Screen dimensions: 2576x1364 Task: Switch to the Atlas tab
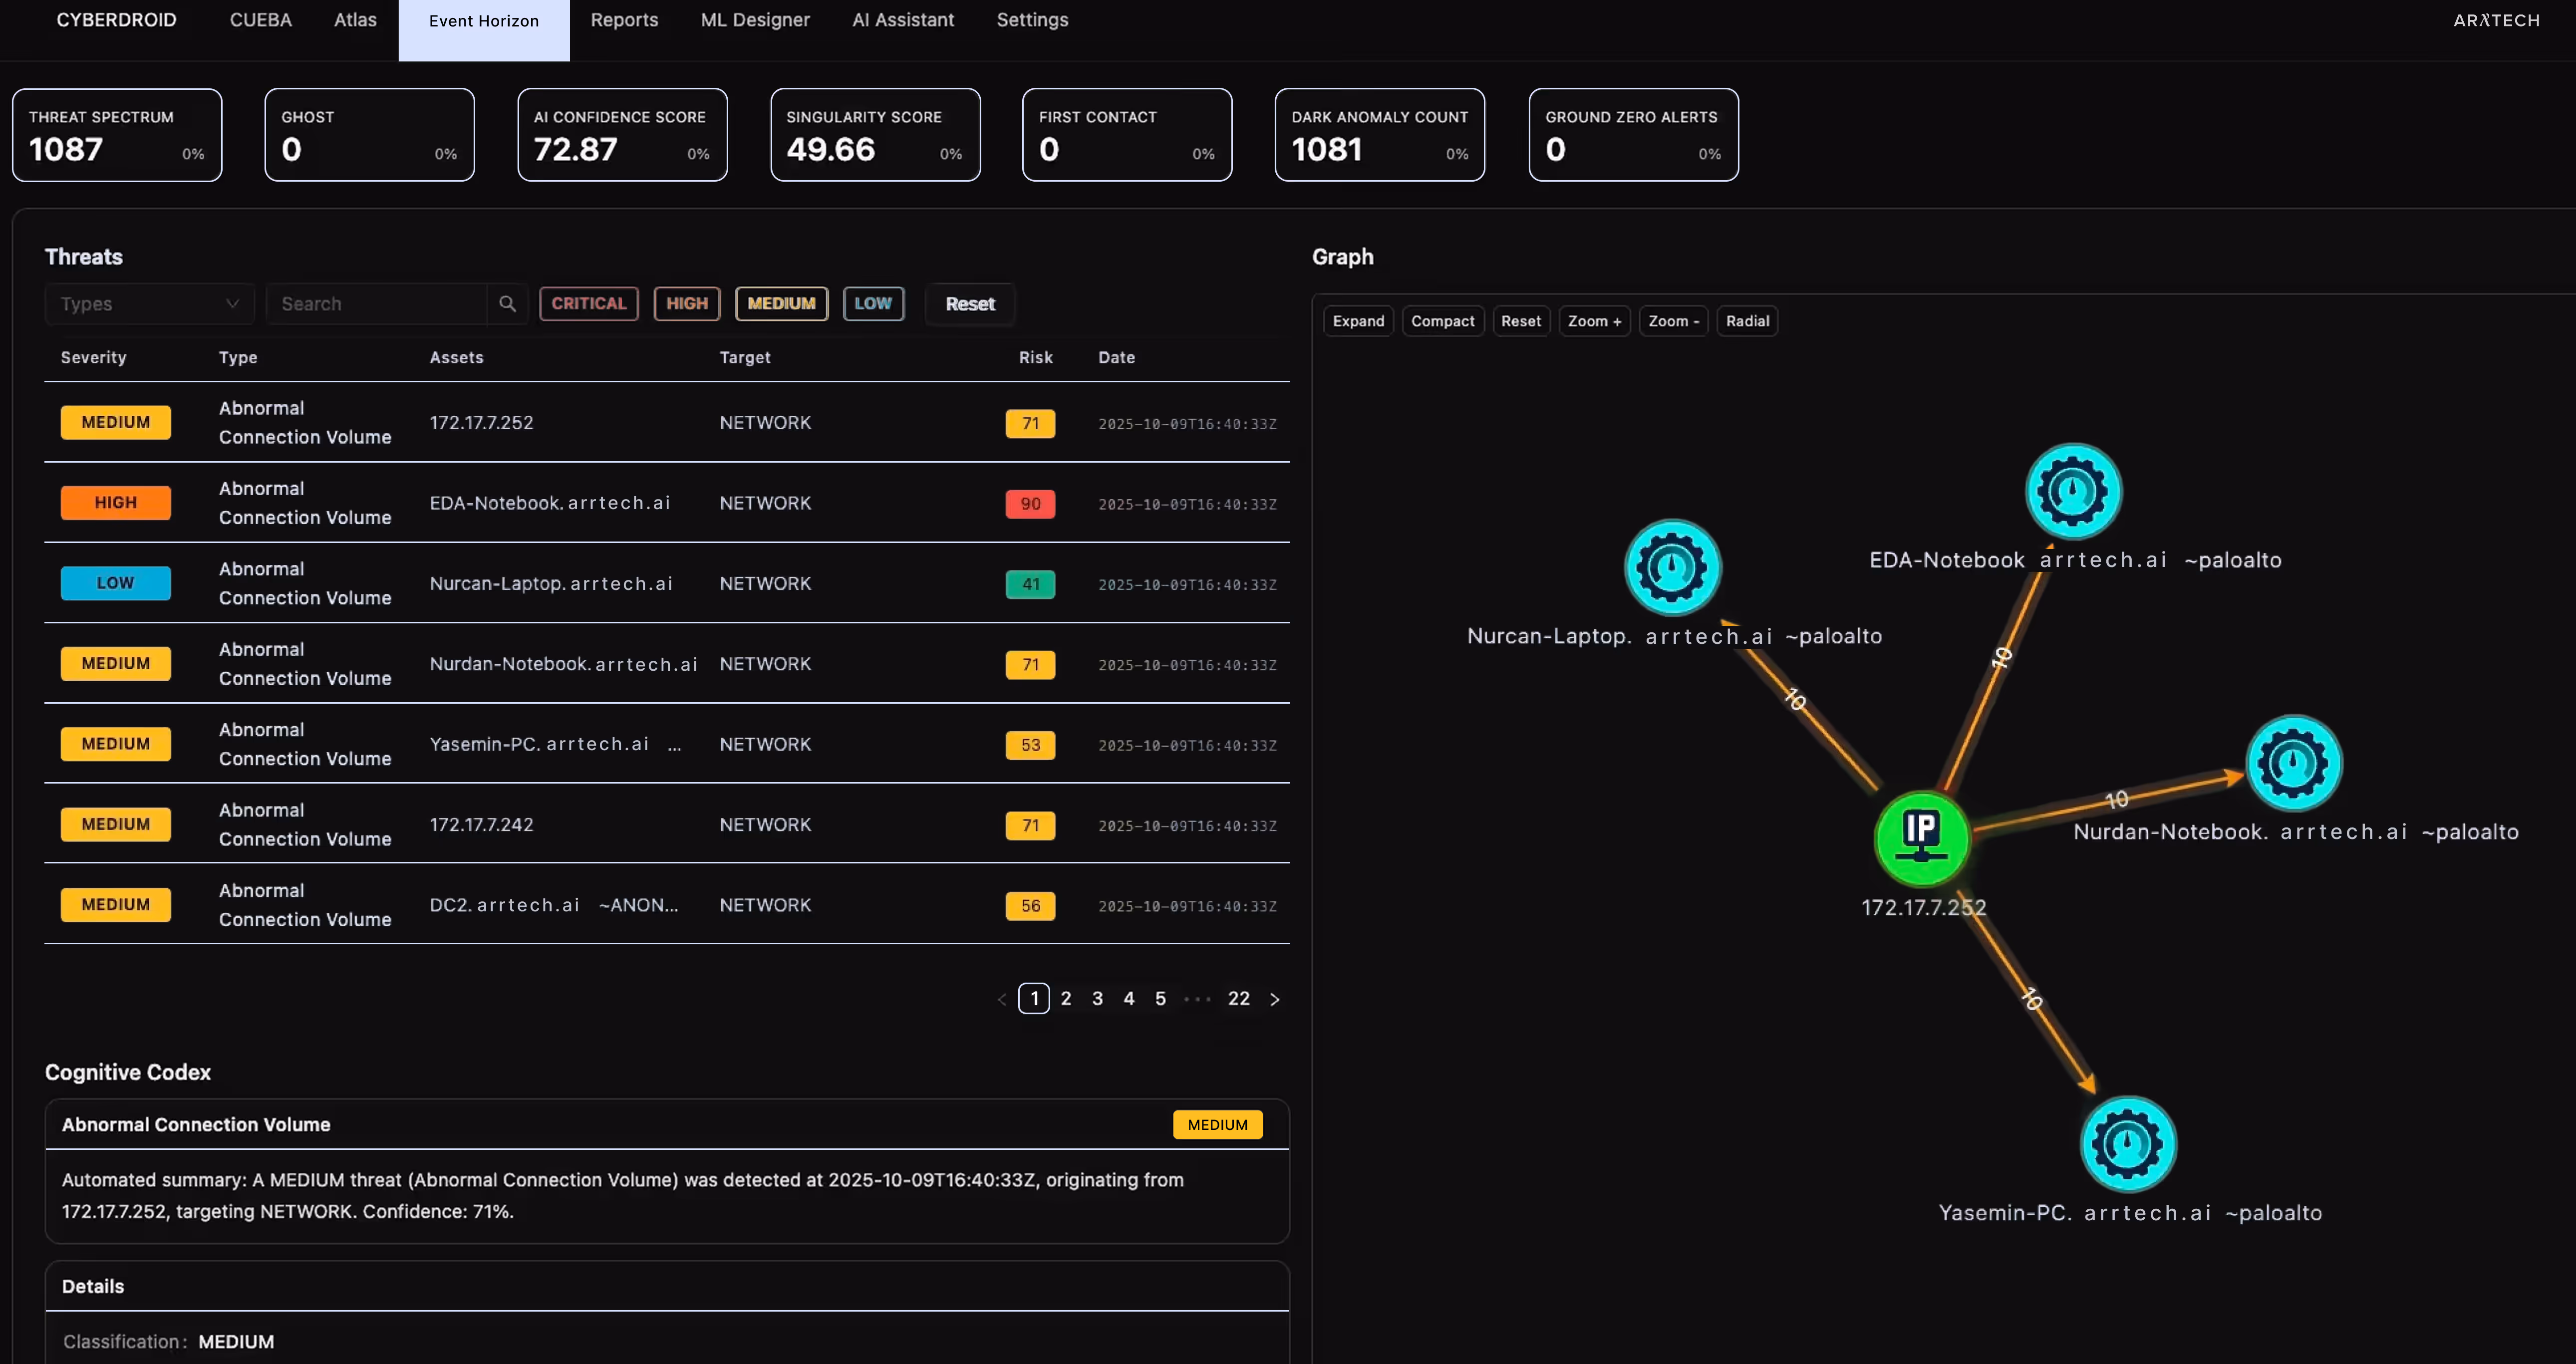click(x=355, y=20)
